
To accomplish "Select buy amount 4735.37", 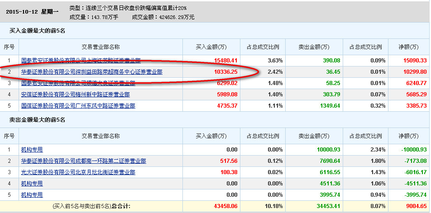I will 227,106.
